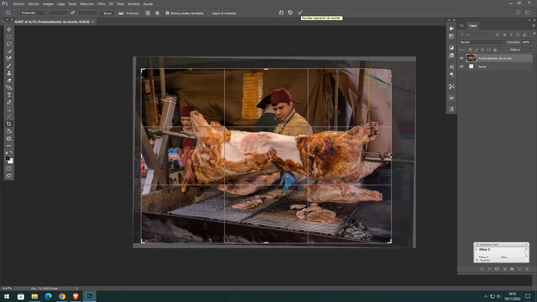The image size is (537, 302).
Task: Select the Pen tool
Action: 9,102
